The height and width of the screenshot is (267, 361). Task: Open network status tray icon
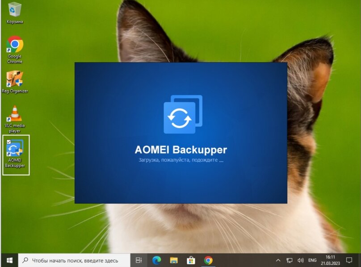tap(289, 260)
